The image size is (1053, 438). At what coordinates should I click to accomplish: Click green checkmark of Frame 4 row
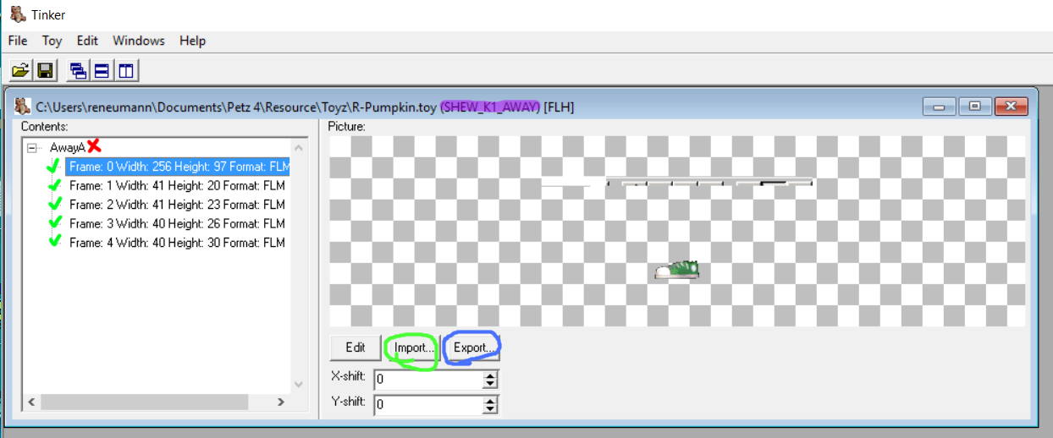(56, 242)
